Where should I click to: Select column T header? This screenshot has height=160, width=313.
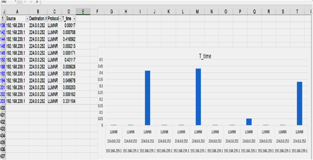point(297,12)
